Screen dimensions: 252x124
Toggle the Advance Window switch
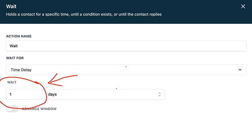coord(12,109)
